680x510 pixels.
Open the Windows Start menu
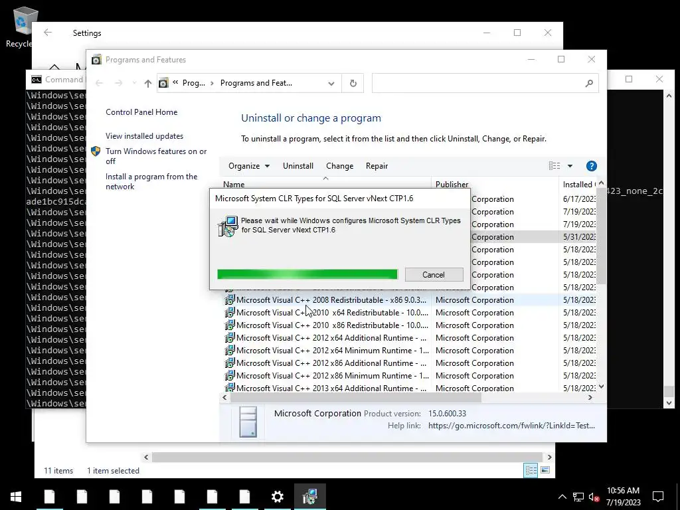[x=16, y=497]
